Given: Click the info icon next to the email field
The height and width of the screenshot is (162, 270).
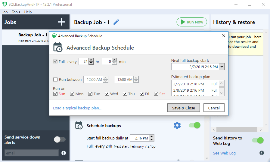Looking at the screenshot, I should point(64,153).
